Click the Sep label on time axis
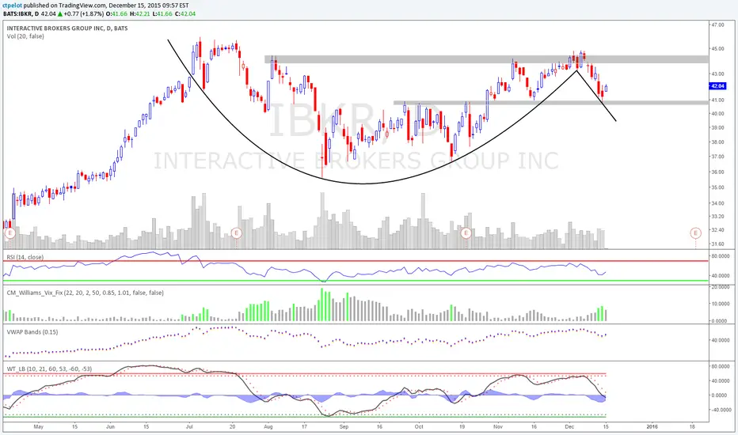 (x=344, y=427)
